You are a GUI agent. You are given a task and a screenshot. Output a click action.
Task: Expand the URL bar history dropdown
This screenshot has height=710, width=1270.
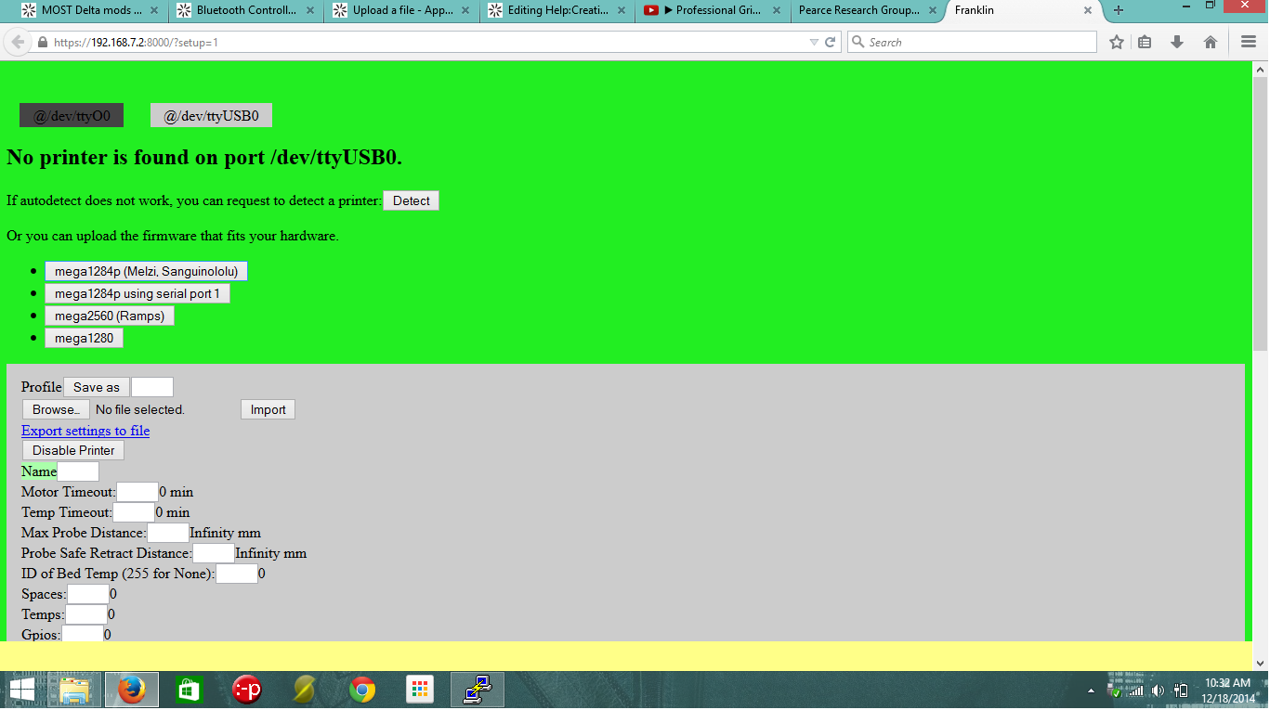click(814, 42)
